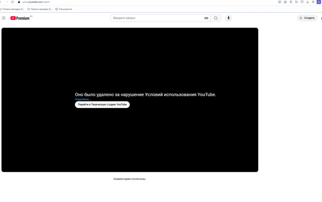Open the purple browser profile avatar
This screenshot has width=322, height=202.
coord(319,2)
